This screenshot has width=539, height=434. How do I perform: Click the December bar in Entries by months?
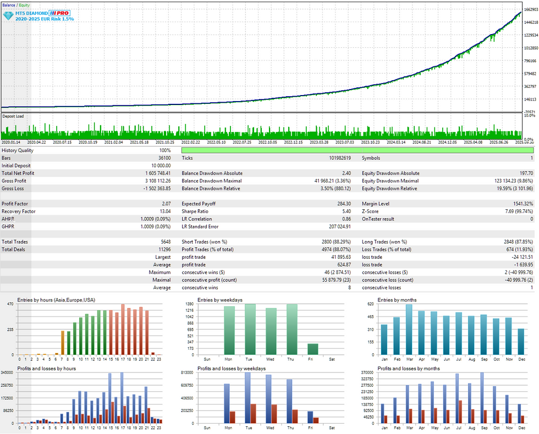pos(521,342)
